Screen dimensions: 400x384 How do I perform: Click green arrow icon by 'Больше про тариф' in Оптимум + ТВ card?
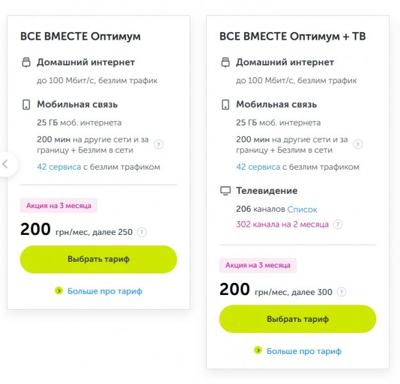[x=258, y=351]
